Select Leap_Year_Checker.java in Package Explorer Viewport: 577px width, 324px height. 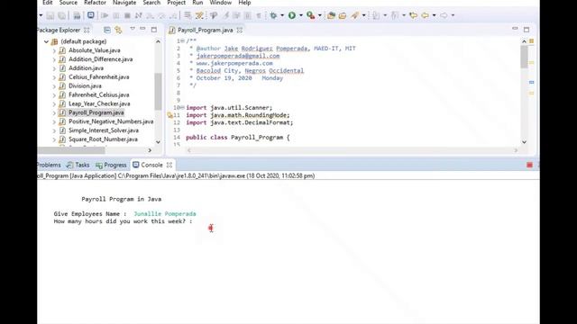click(99, 104)
